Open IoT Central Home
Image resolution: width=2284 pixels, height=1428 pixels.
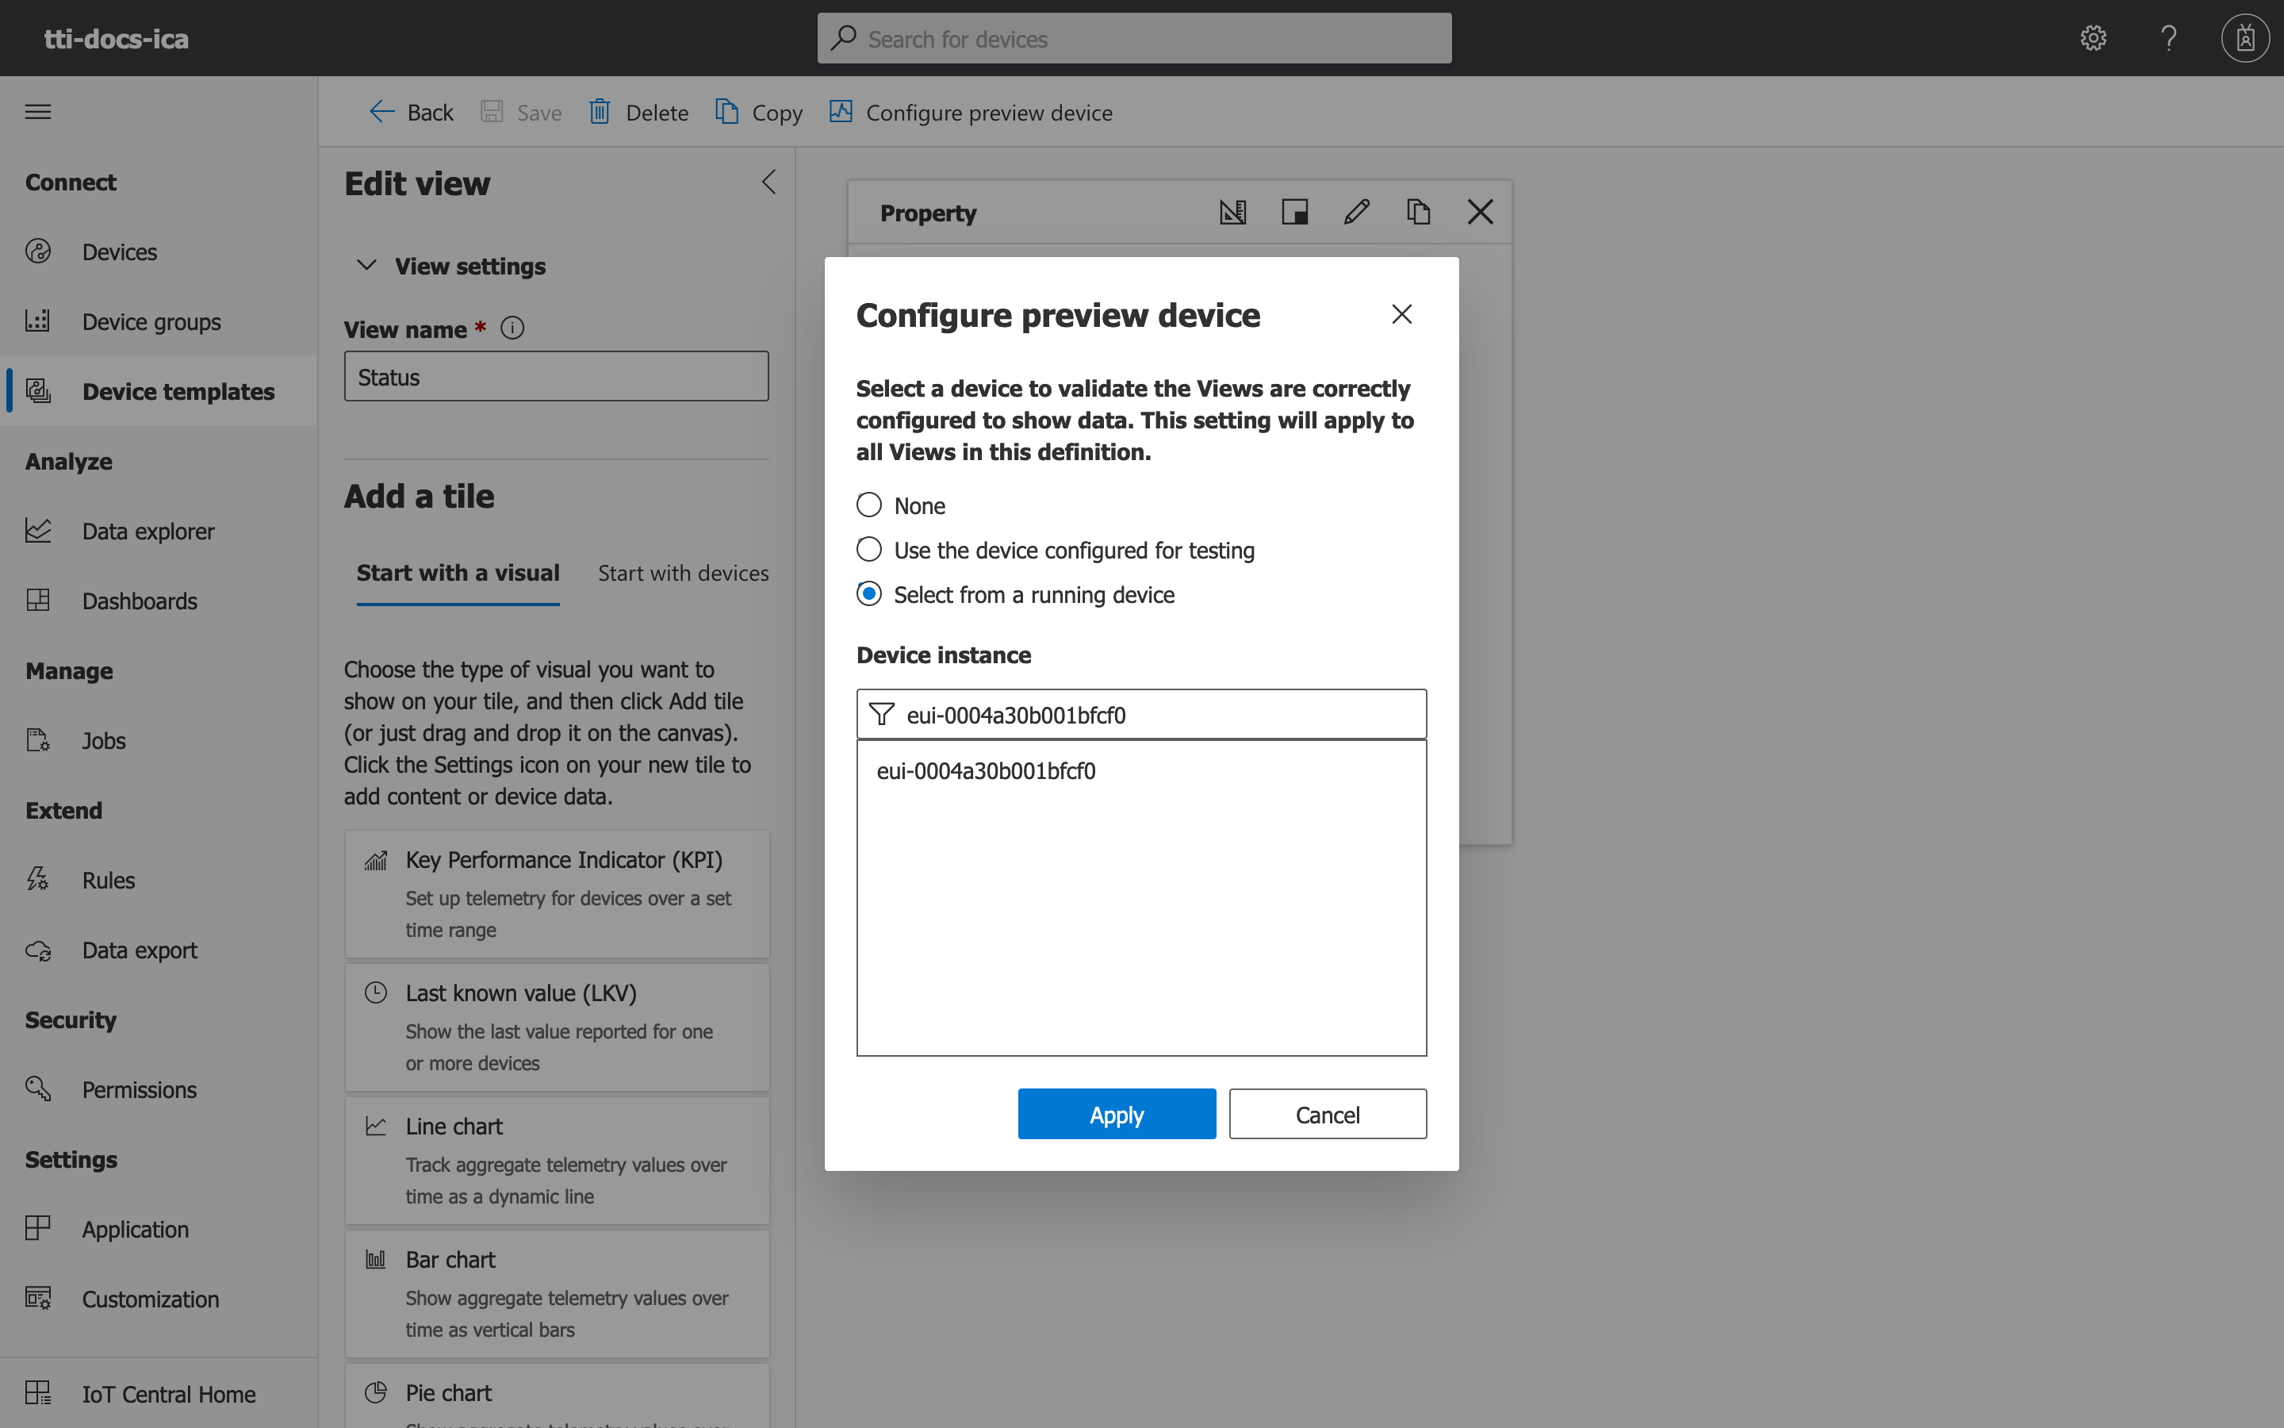pos(168,1393)
